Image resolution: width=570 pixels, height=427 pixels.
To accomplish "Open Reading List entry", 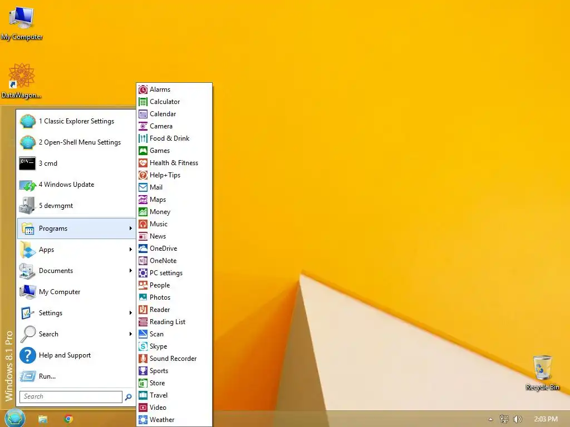I will [174, 322].
